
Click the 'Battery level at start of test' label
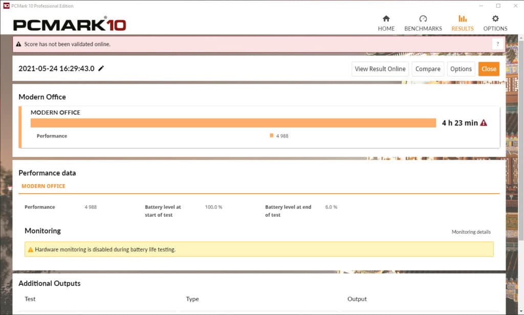click(x=163, y=211)
